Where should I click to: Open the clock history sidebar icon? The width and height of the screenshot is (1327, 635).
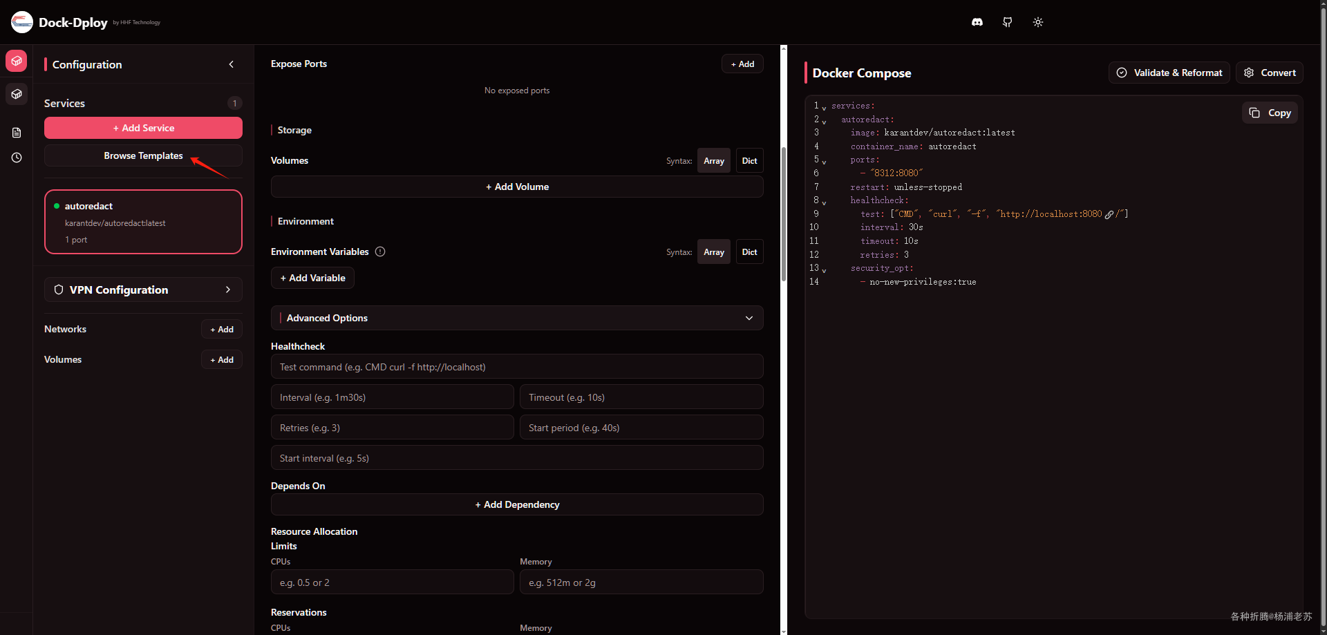point(17,158)
